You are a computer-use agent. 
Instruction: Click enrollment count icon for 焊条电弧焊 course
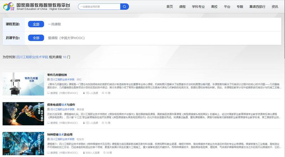click(x=84, y=123)
